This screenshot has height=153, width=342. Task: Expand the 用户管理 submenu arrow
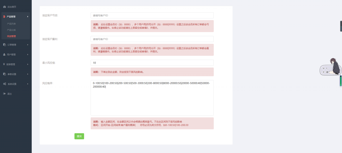(28, 55)
